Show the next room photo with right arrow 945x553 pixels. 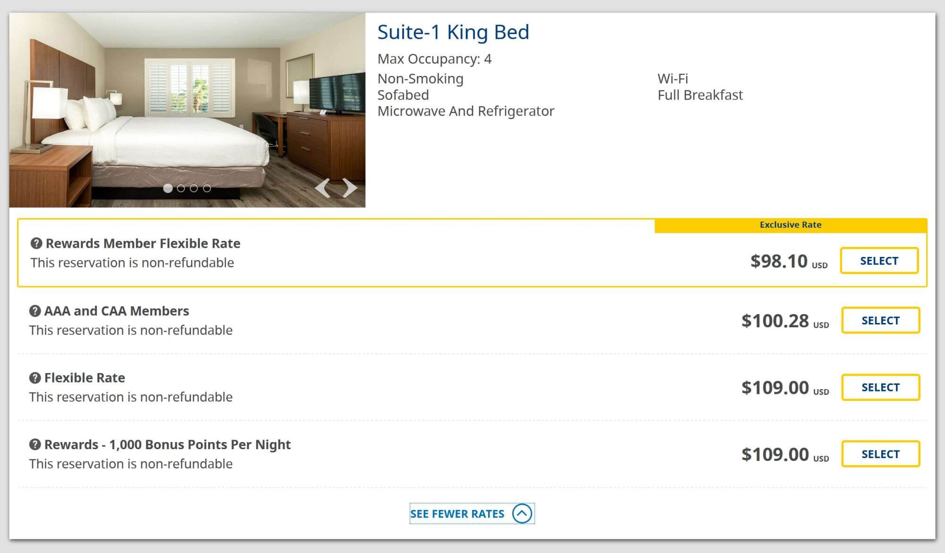[350, 188]
